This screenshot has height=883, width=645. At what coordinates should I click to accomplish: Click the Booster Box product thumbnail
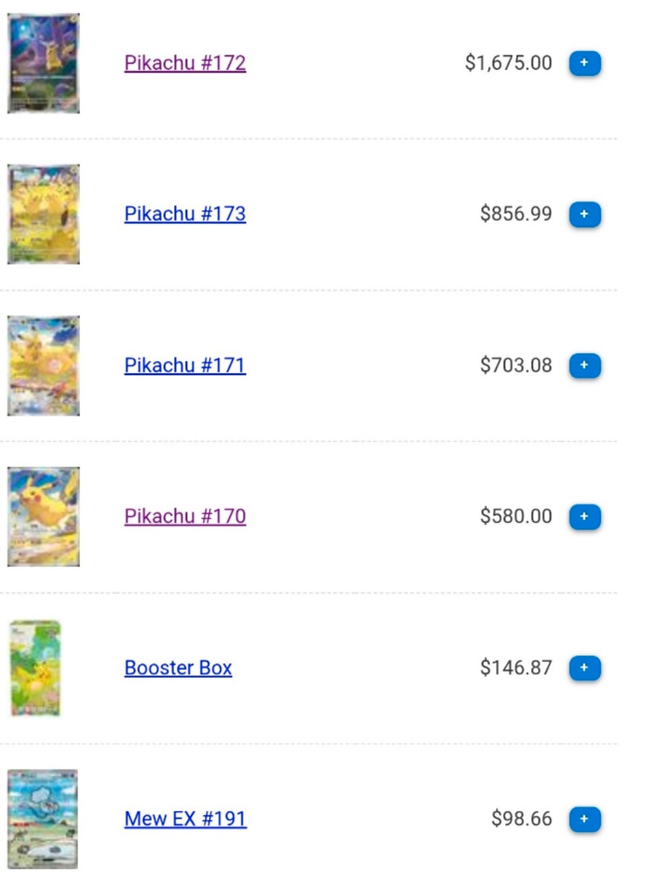point(36,668)
